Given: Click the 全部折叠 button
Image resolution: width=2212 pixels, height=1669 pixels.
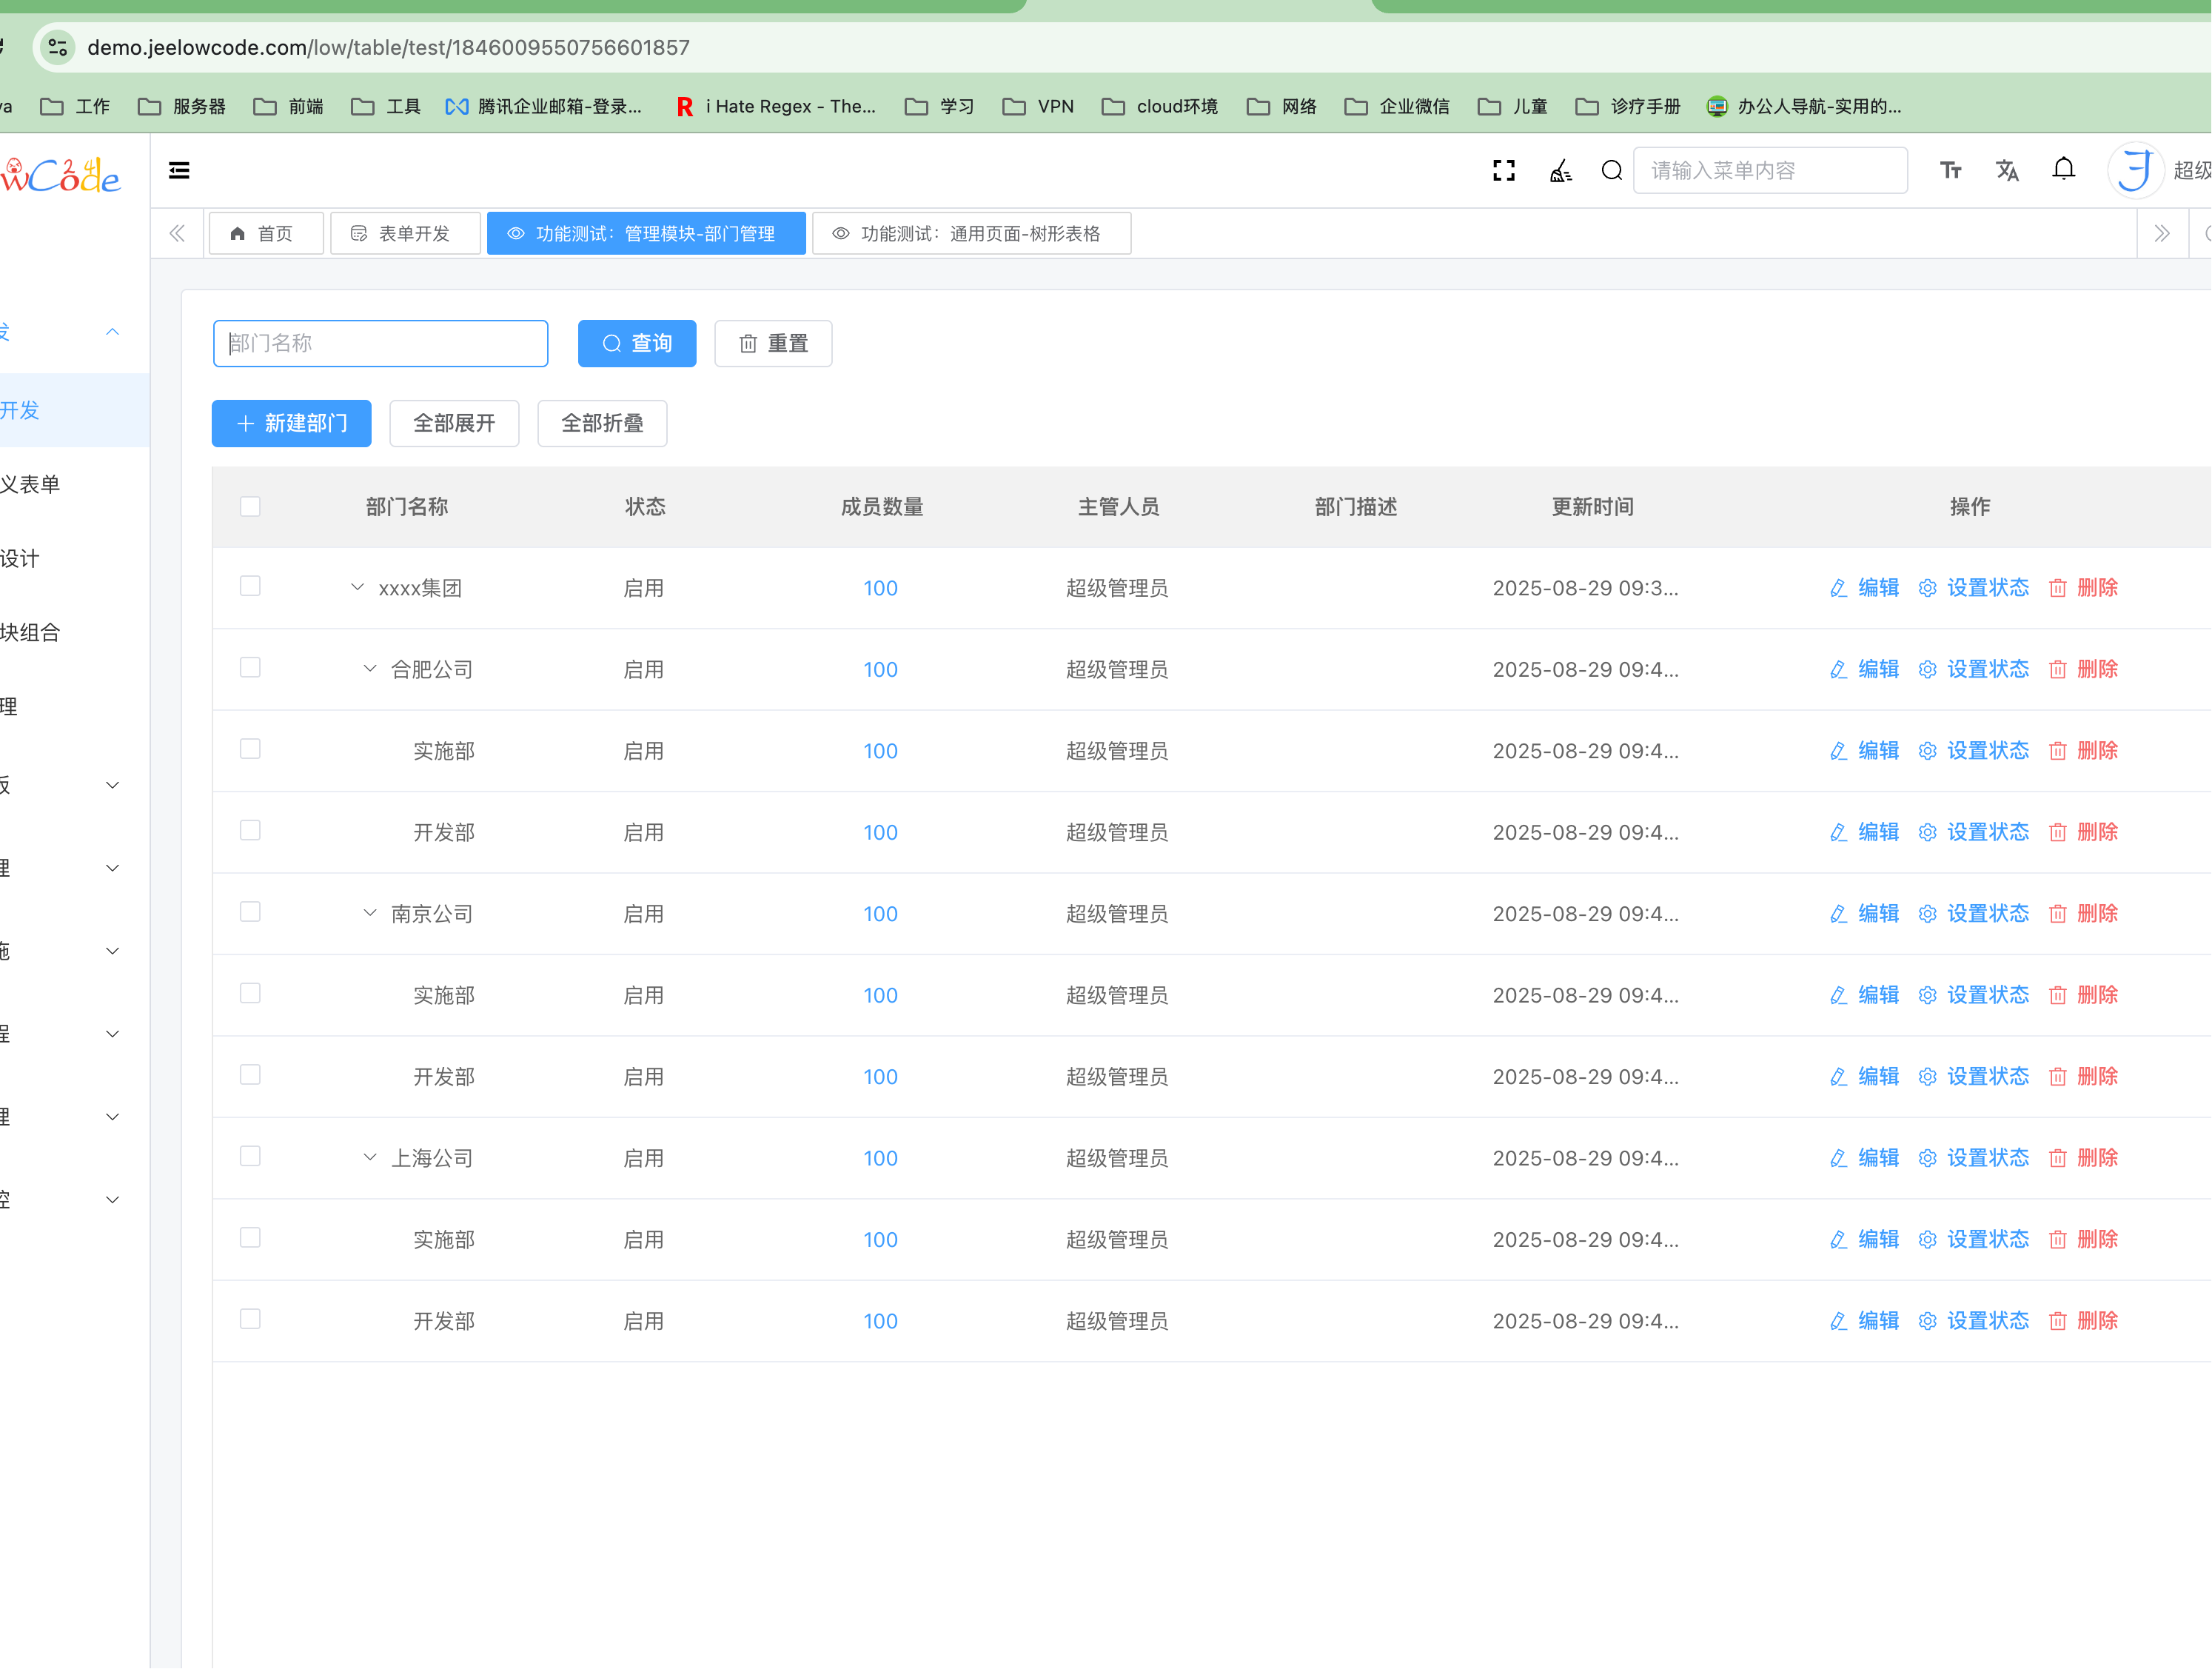Looking at the screenshot, I should coord(602,424).
